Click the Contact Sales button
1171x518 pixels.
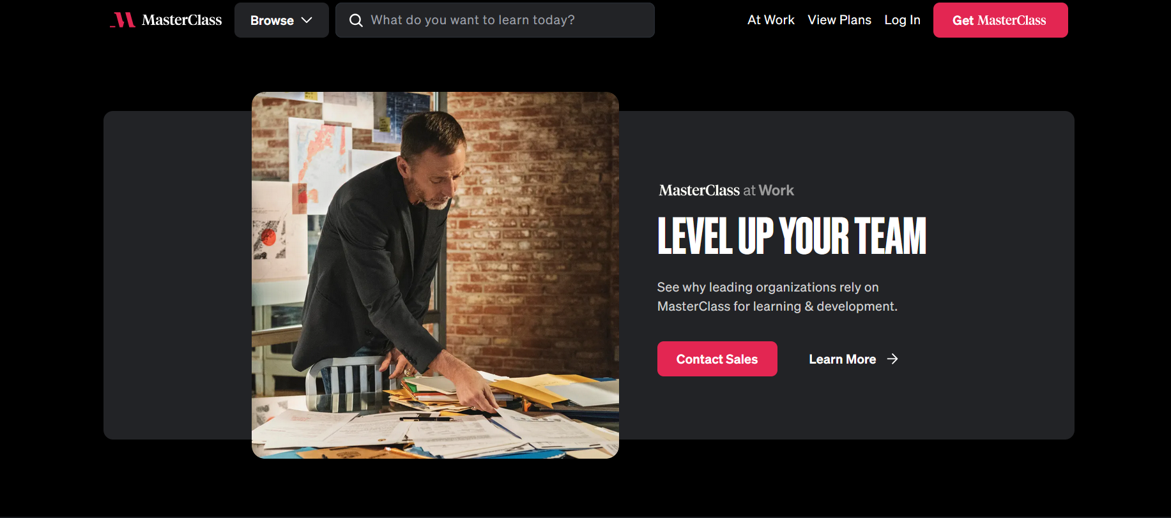tap(717, 359)
